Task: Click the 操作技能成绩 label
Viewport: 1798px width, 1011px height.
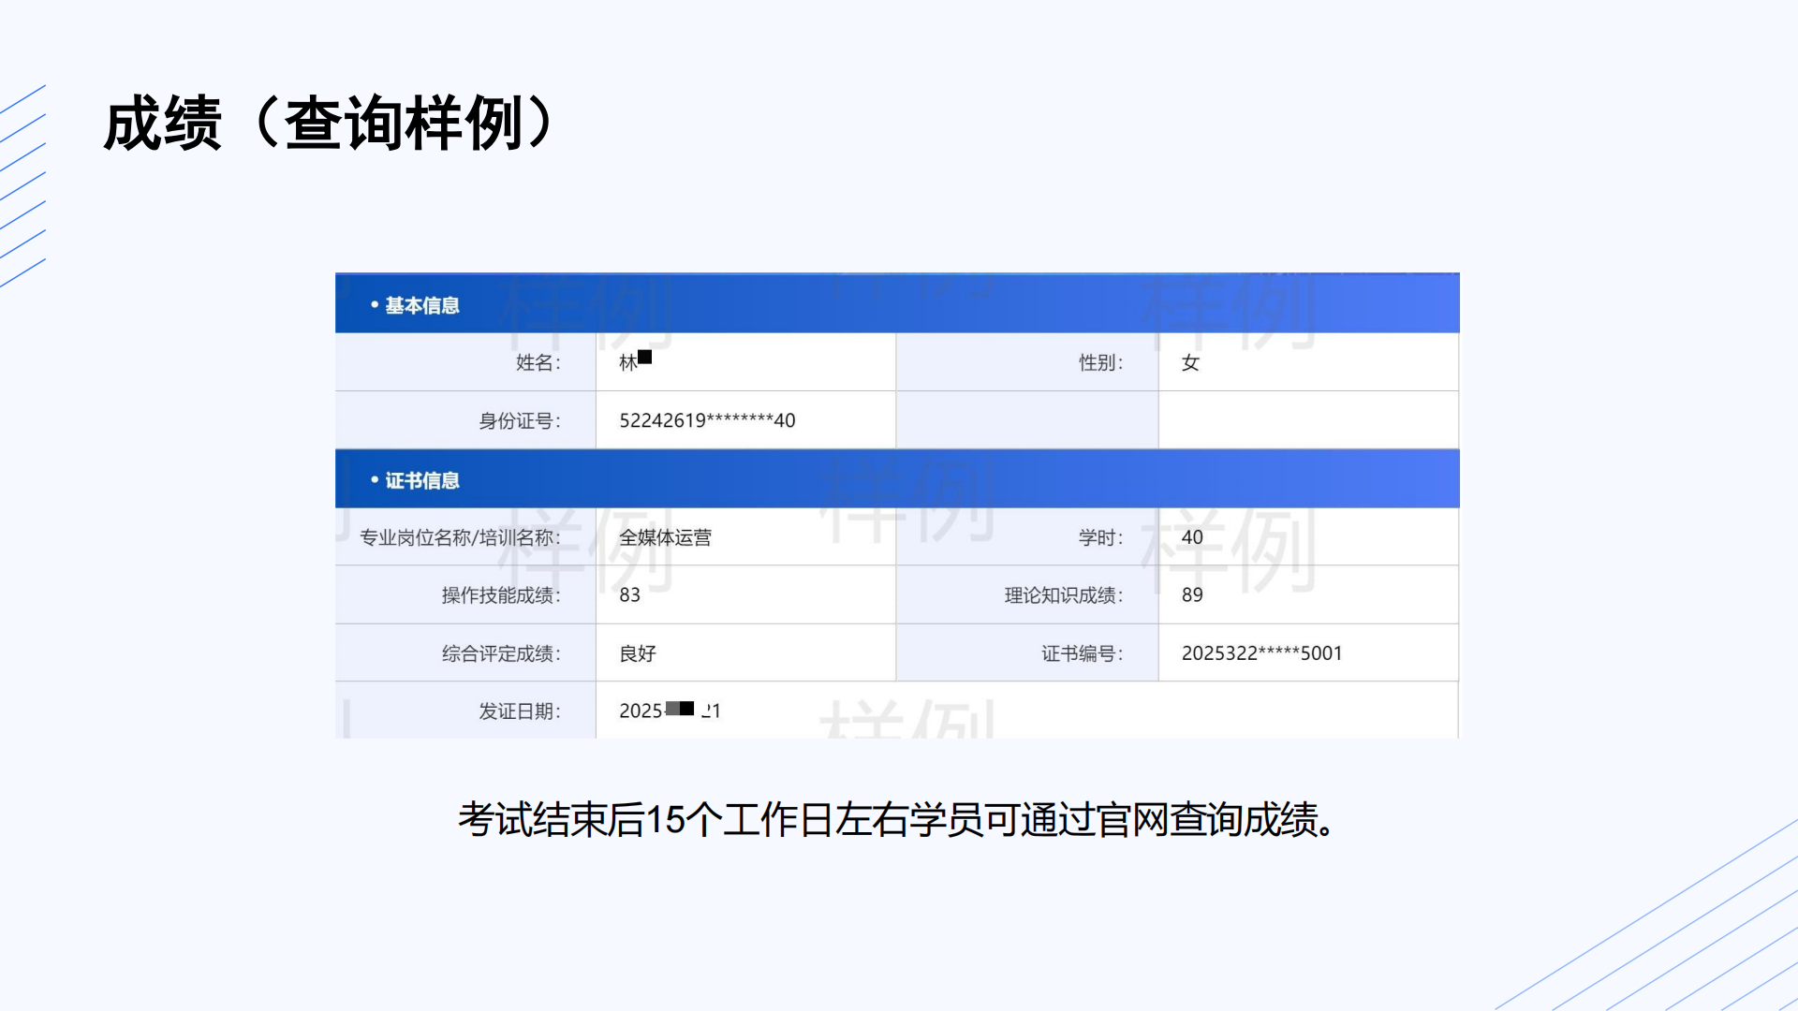Action: pyautogui.click(x=501, y=595)
